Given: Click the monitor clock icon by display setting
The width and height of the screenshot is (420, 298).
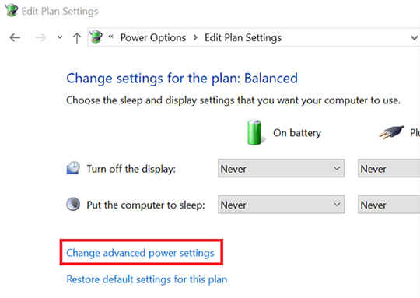Looking at the screenshot, I should pos(73,168).
